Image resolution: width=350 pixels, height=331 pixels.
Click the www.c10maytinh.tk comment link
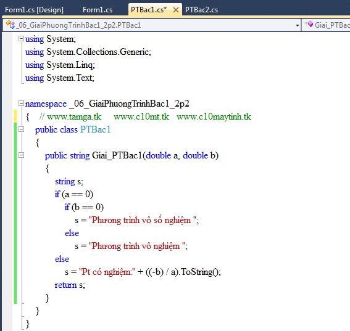click(x=214, y=116)
